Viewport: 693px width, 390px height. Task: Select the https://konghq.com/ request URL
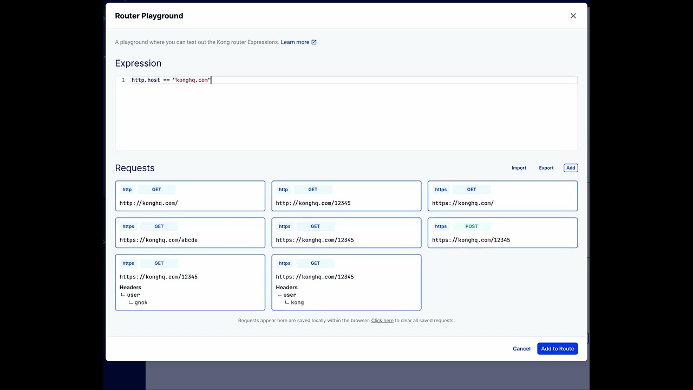(x=463, y=203)
